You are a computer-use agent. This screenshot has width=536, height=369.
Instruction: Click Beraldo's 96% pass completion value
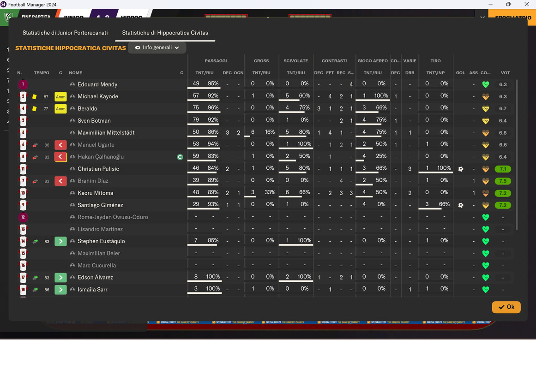[213, 107]
